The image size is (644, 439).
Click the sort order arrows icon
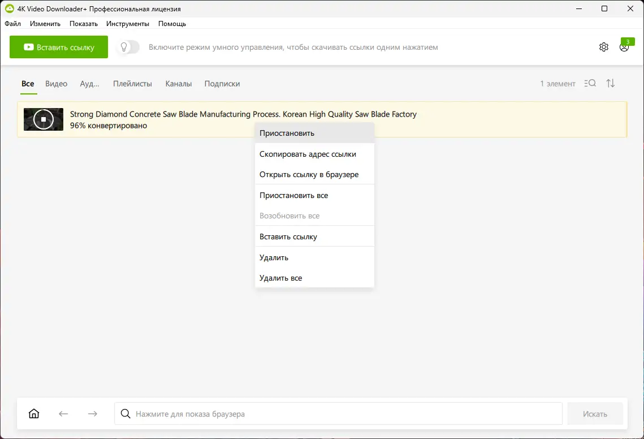pyautogui.click(x=610, y=83)
